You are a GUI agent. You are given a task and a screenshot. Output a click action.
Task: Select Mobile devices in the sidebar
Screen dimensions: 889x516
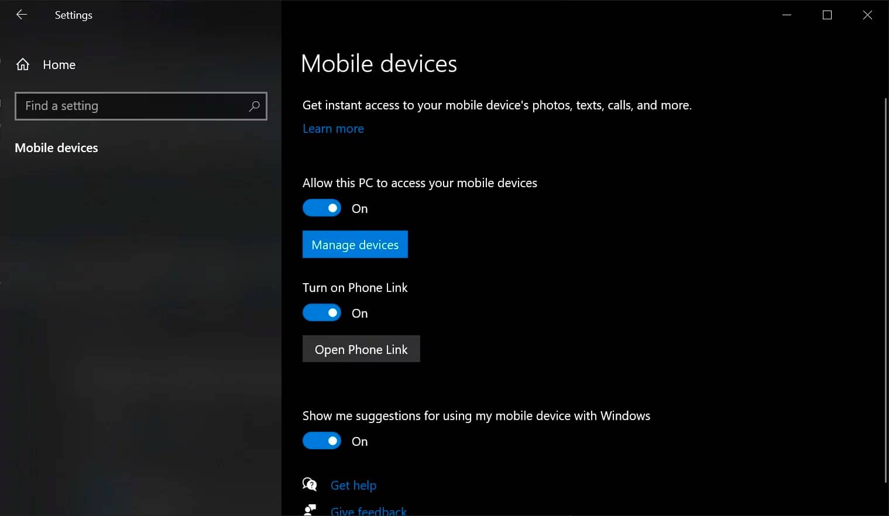click(x=56, y=148)
